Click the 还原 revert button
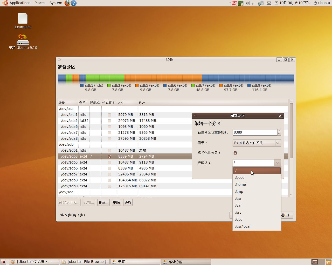The image size is (332, 265). (128, 202)
